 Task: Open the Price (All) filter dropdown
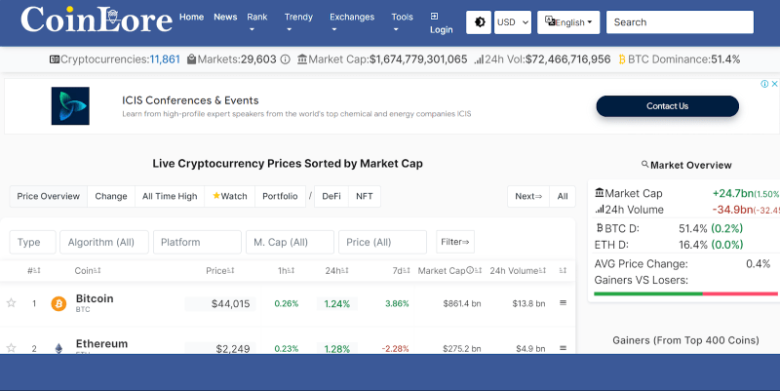click(x=382, y=242)
